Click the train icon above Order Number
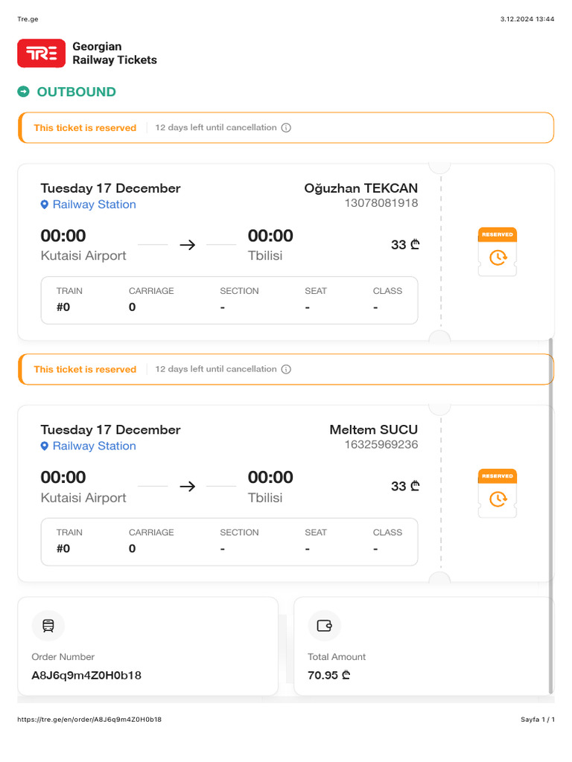572x762 pixels. pos(48,626)
